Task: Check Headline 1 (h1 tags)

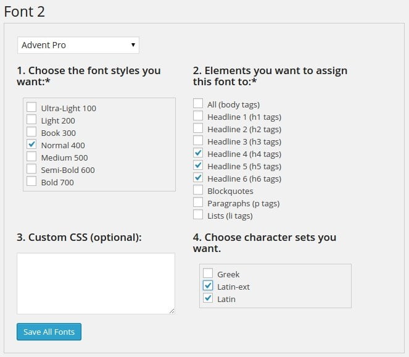Action: (x=198, y=115)
